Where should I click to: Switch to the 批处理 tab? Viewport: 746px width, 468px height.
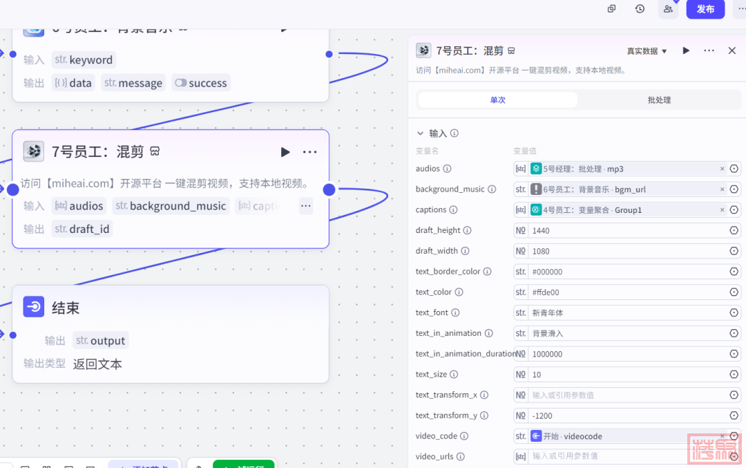point(658,100)
